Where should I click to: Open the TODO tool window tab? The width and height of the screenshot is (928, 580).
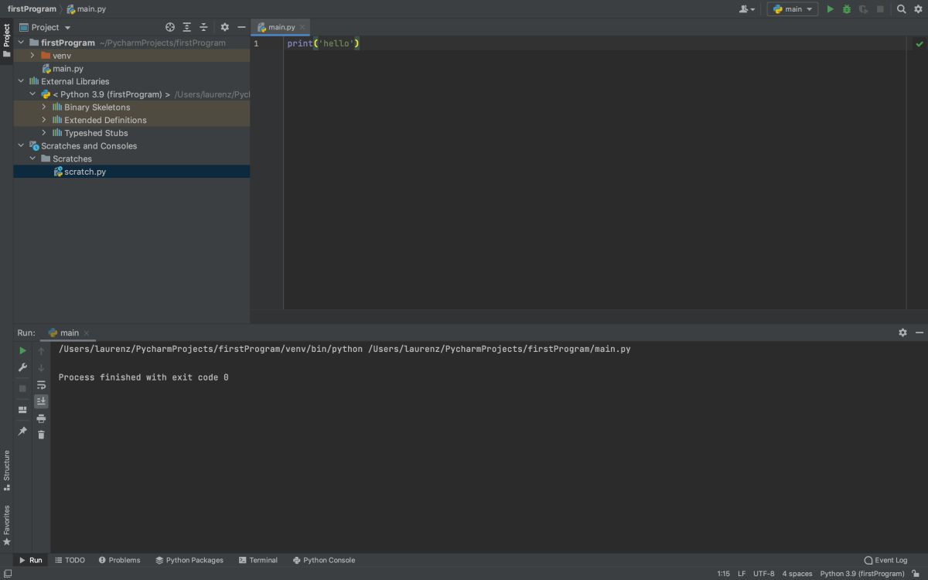pyautogui.click(x=70, y=560)
